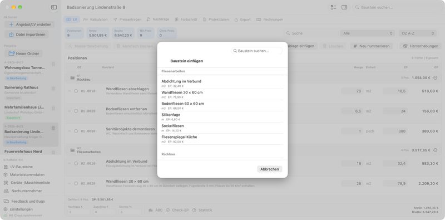445x220 pixels.
Task: Click the plus icon in Angebot/LV erstellen
Action: (x=11, y=25)
